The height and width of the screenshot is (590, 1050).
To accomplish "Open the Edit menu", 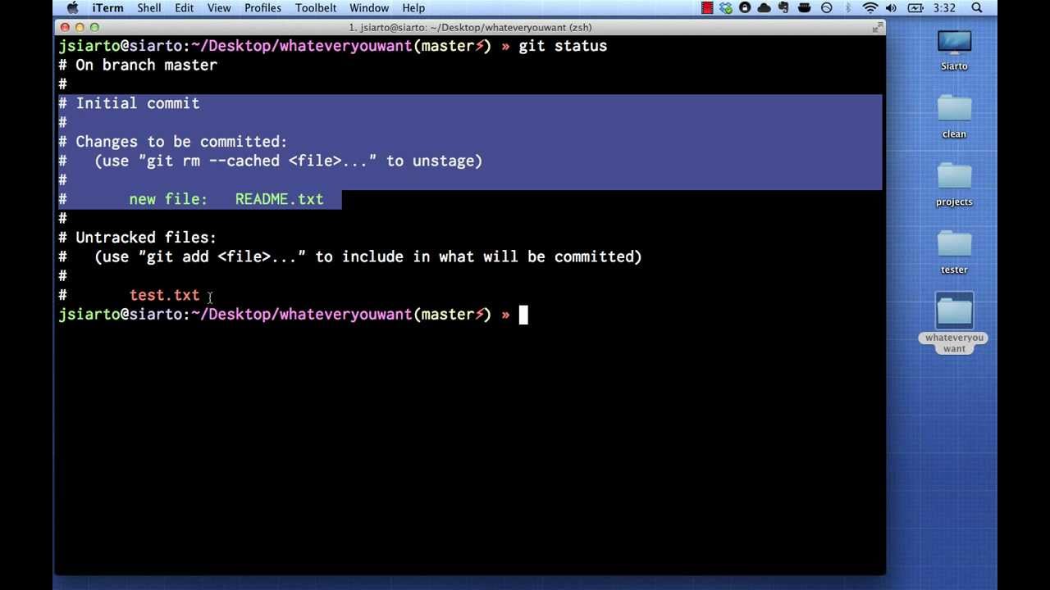I will [184, 8].
